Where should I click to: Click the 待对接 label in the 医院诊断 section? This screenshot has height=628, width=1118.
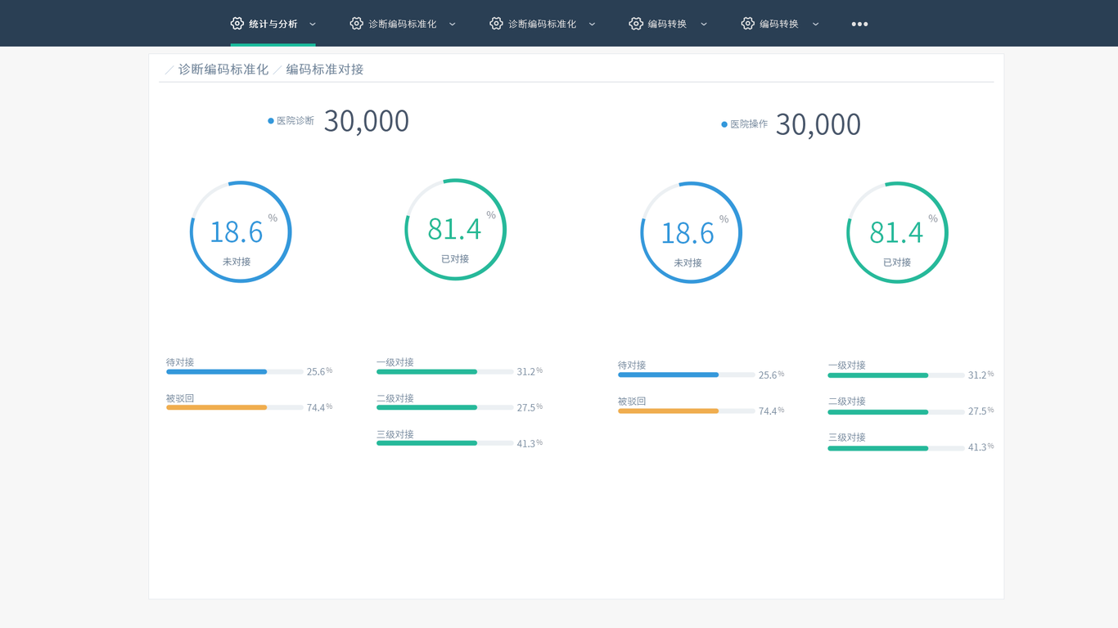tap(180, 362)
